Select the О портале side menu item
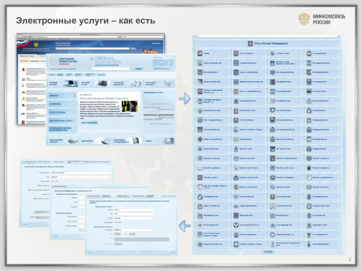The image size is (362, 271). pos(62,104)
